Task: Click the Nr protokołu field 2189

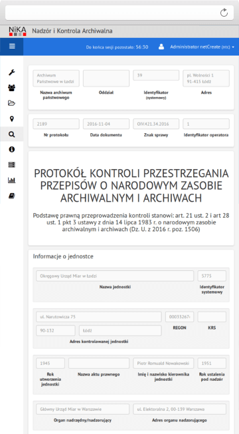Action: [56, 124]
